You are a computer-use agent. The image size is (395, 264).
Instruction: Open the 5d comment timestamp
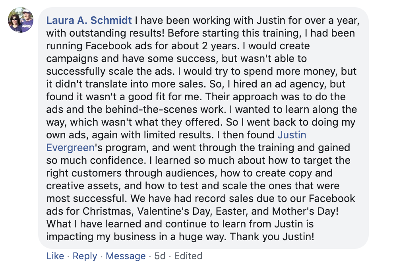click(160, 256)
